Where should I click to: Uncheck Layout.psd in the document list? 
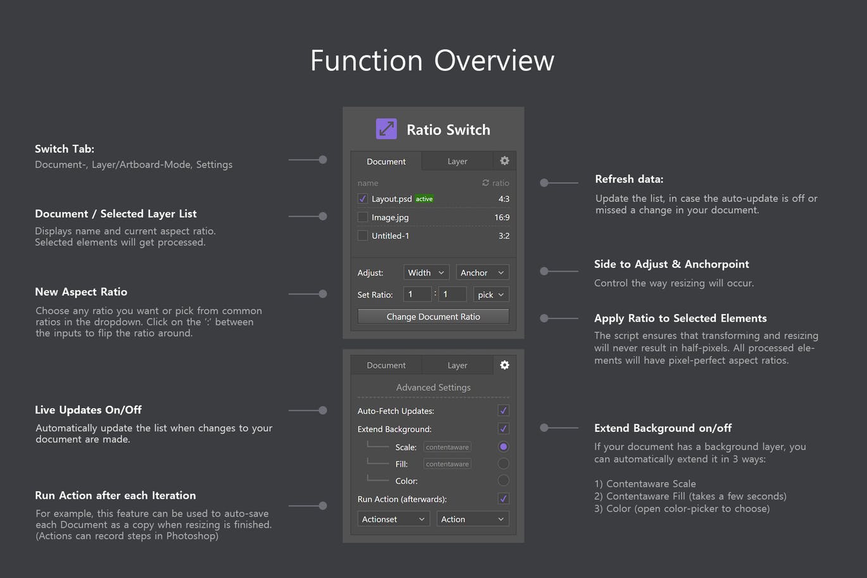[x=362, y=198]
